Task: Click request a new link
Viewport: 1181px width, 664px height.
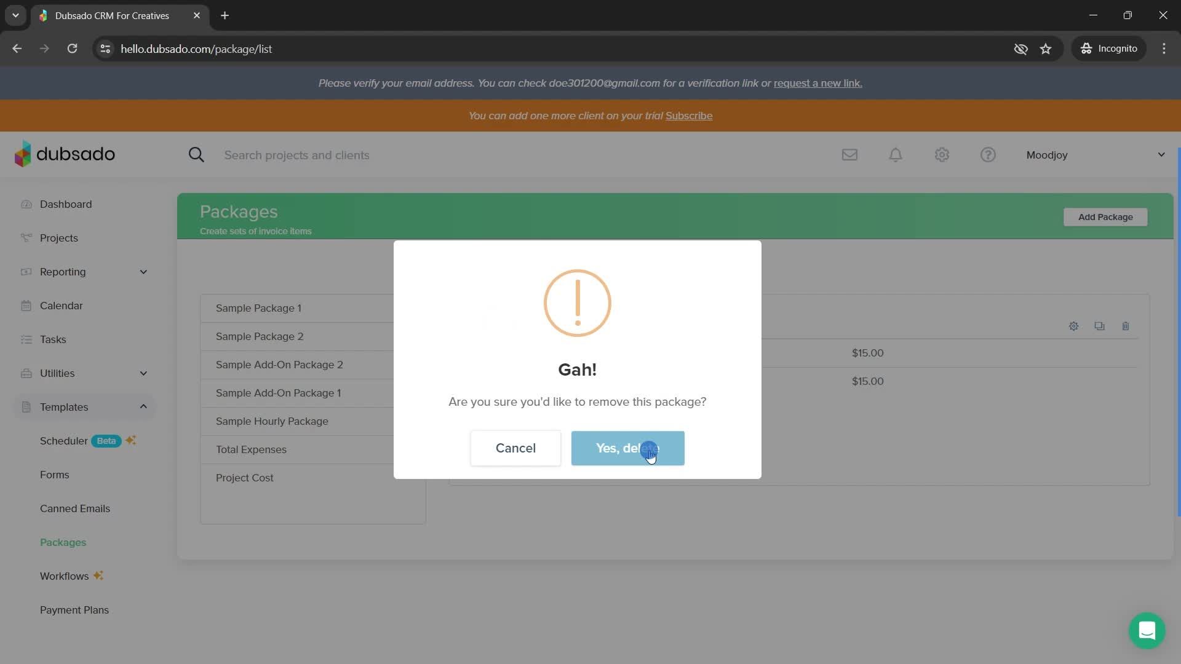Action: tap(817, 83)
